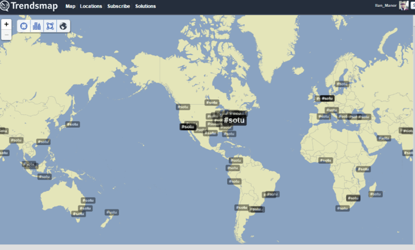Open the Solutions menu
This screenshot has width=415, height=250.
[x=145, y=6]
